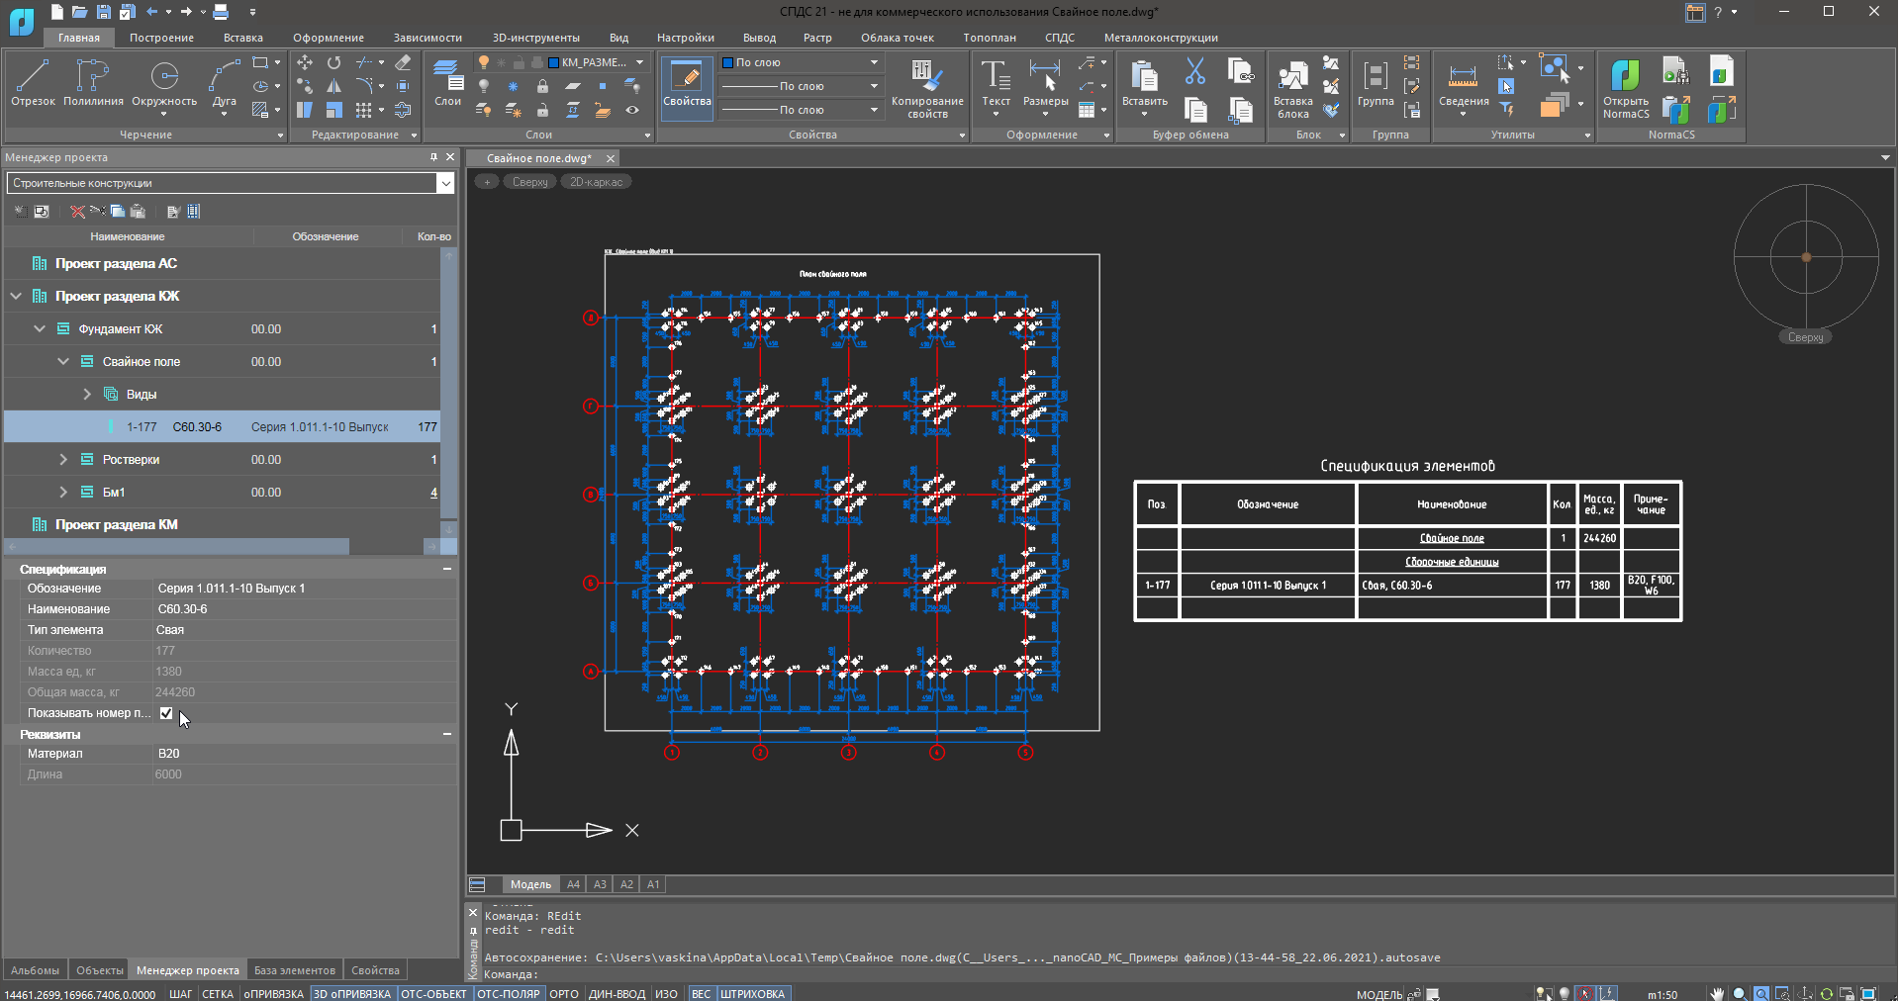Click the Сверху view label button
1900x1001 pixels.
pyautogui.click(x=530, y=182)
